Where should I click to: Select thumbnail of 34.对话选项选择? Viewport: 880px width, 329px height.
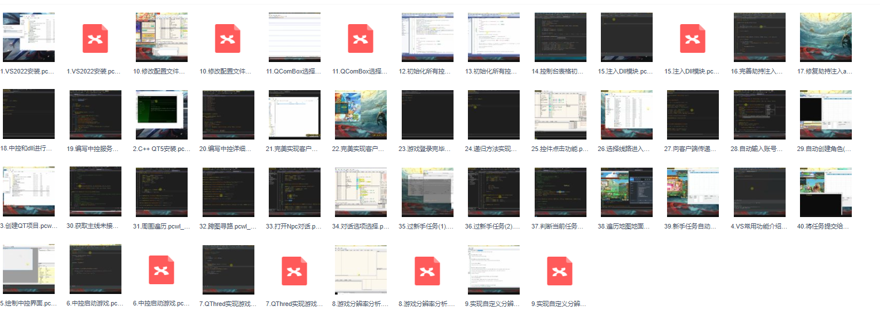[x=361, y=192]
